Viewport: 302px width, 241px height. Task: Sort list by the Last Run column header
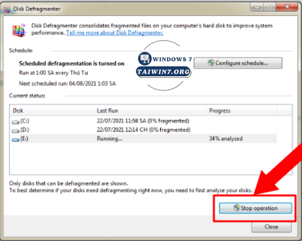[150, 111]
